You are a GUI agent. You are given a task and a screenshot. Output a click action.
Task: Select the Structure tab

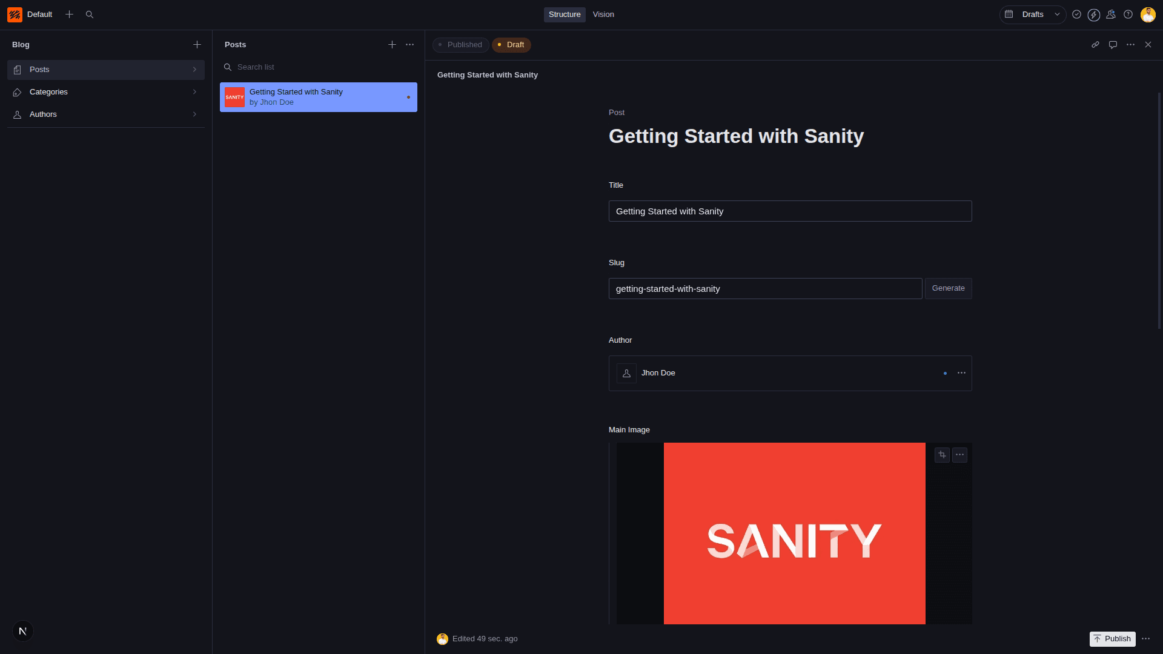pos(564,15)
